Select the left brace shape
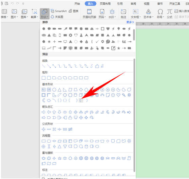This screenshot has width=189, height=179. coord(81,100)
